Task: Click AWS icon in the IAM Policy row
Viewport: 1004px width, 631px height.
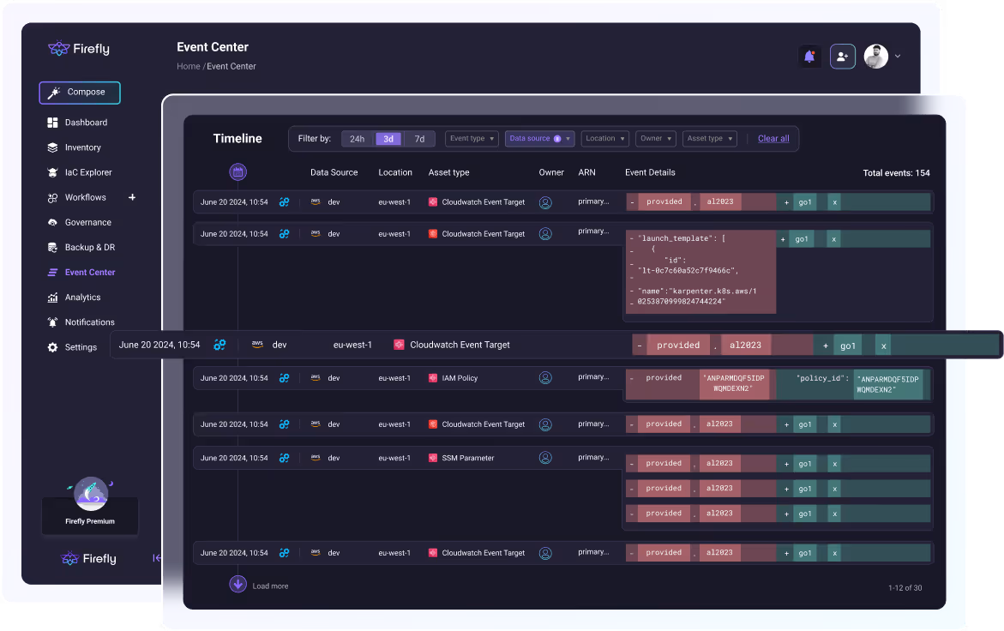Action: coord(316,377)
